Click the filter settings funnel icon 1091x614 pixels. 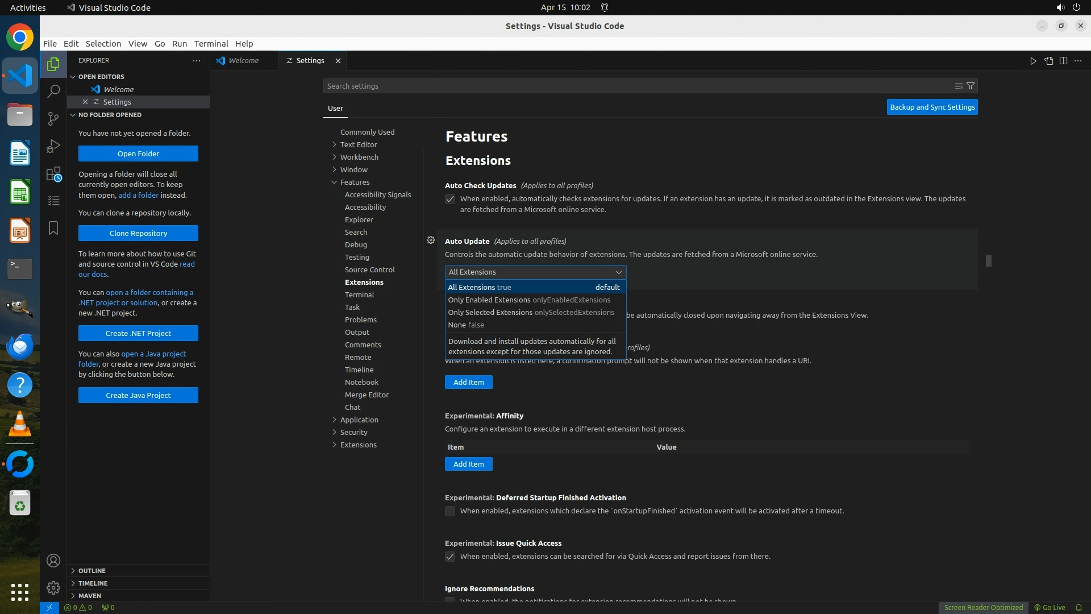pyautogui.click(x=971, y=86)
